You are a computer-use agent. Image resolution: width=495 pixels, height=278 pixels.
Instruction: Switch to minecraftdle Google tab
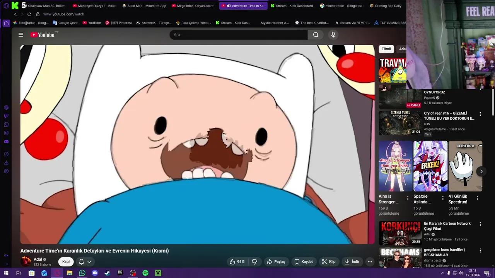[342, 6]
